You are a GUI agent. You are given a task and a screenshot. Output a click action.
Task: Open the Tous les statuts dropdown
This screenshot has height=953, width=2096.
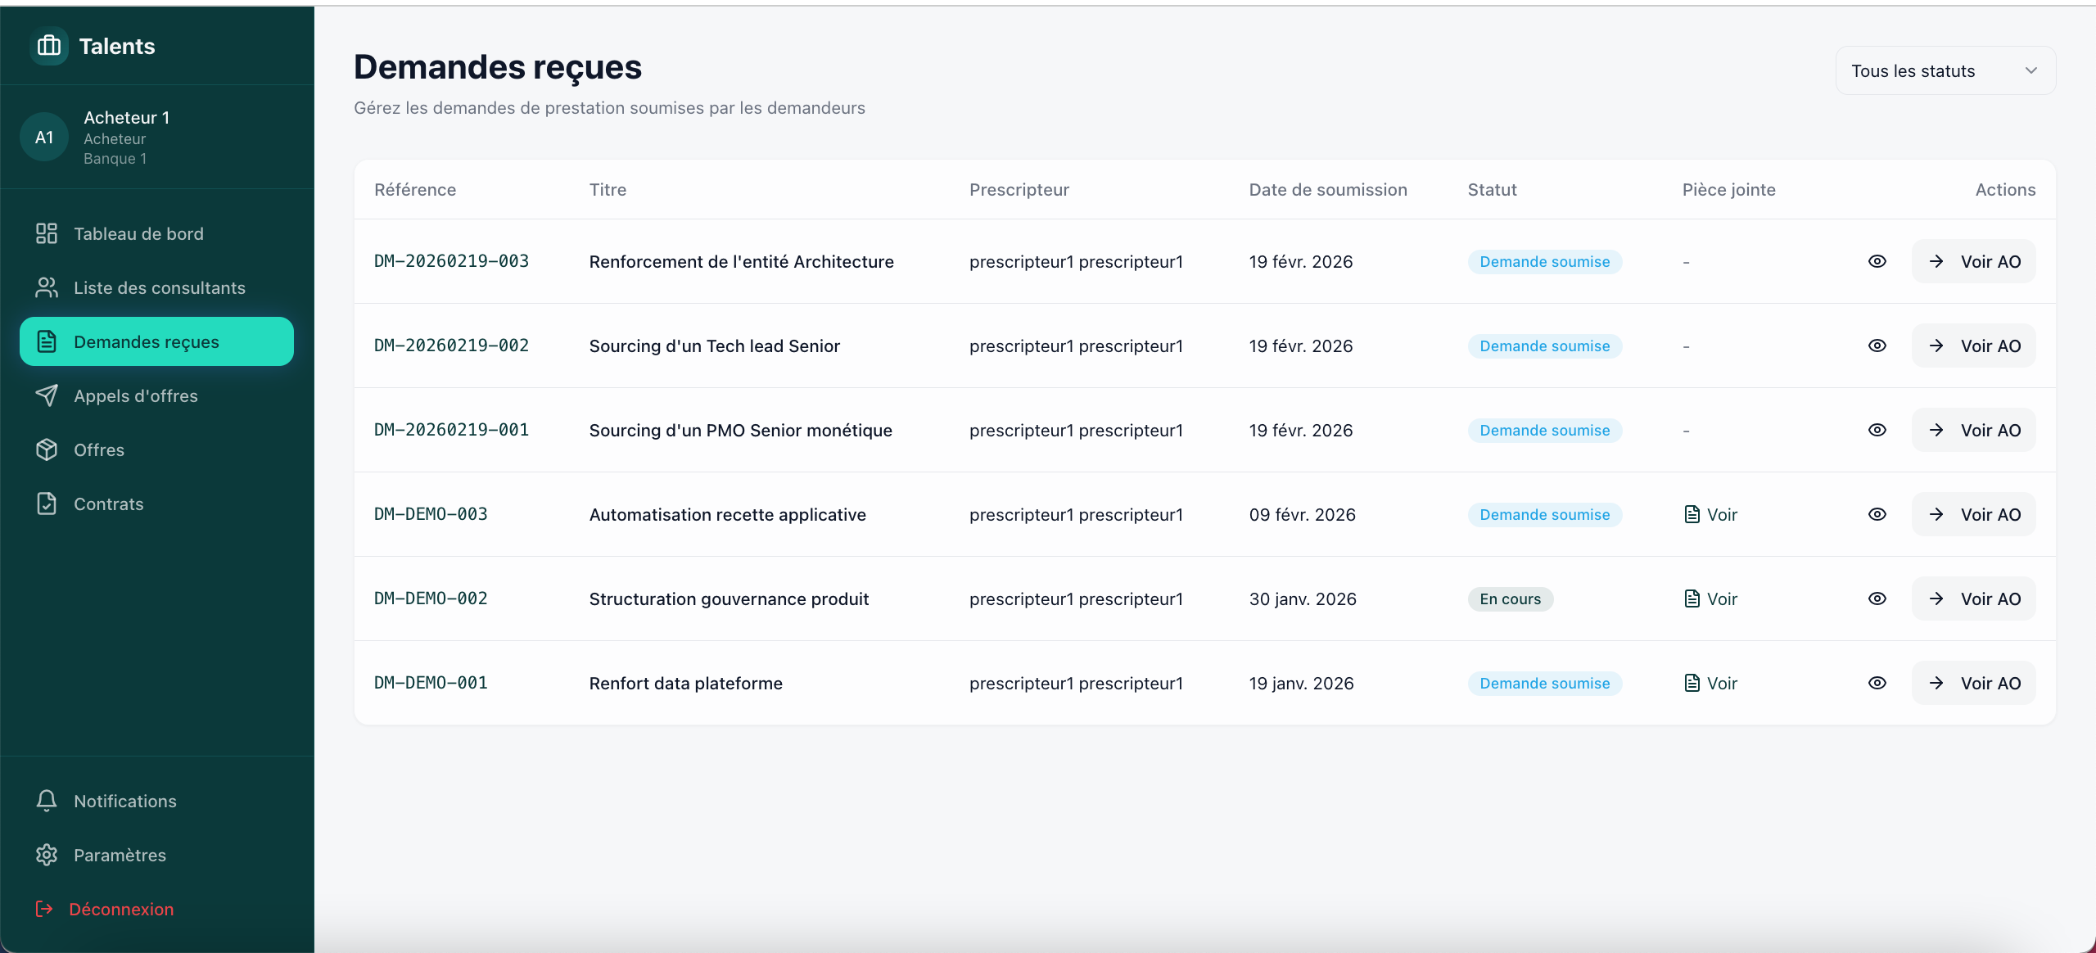click(x=1945, y=71)
